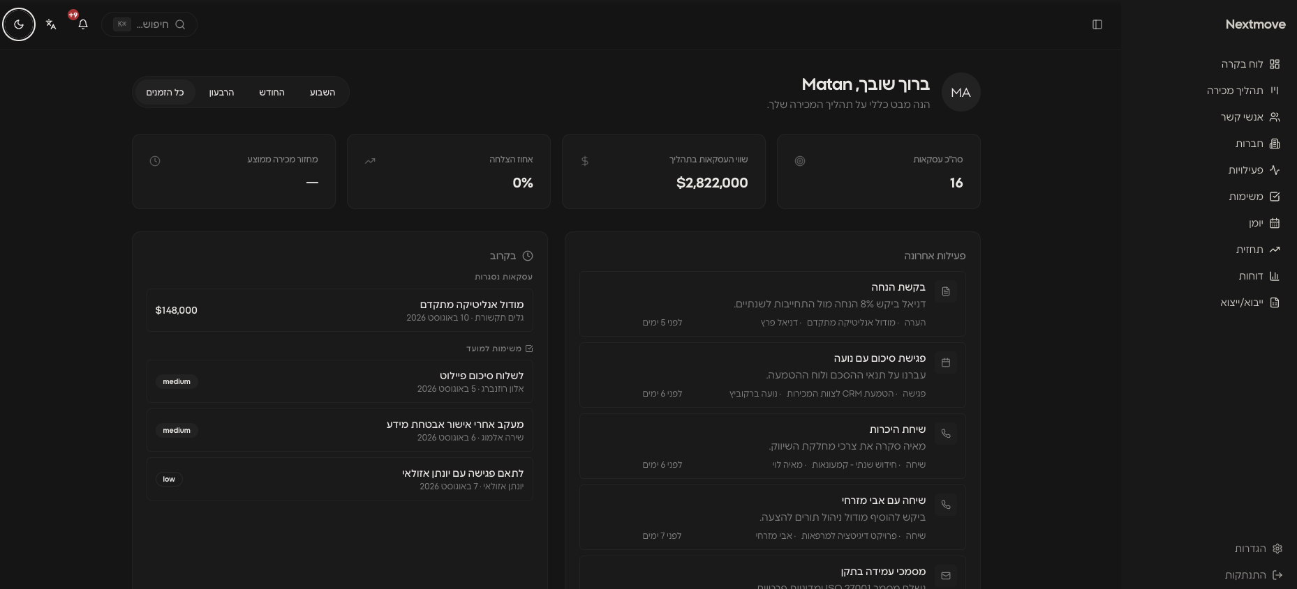The image size is (1297, 589).
Task: Click the $148,000 deal amount
Action: pos(177,310)
